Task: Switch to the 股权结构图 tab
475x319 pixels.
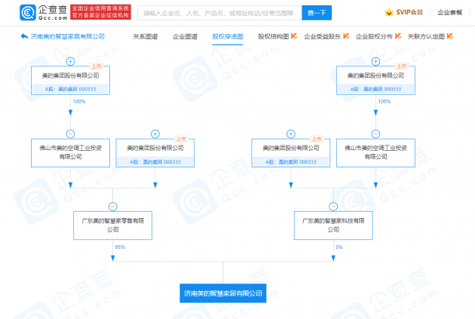Action: 273,36
